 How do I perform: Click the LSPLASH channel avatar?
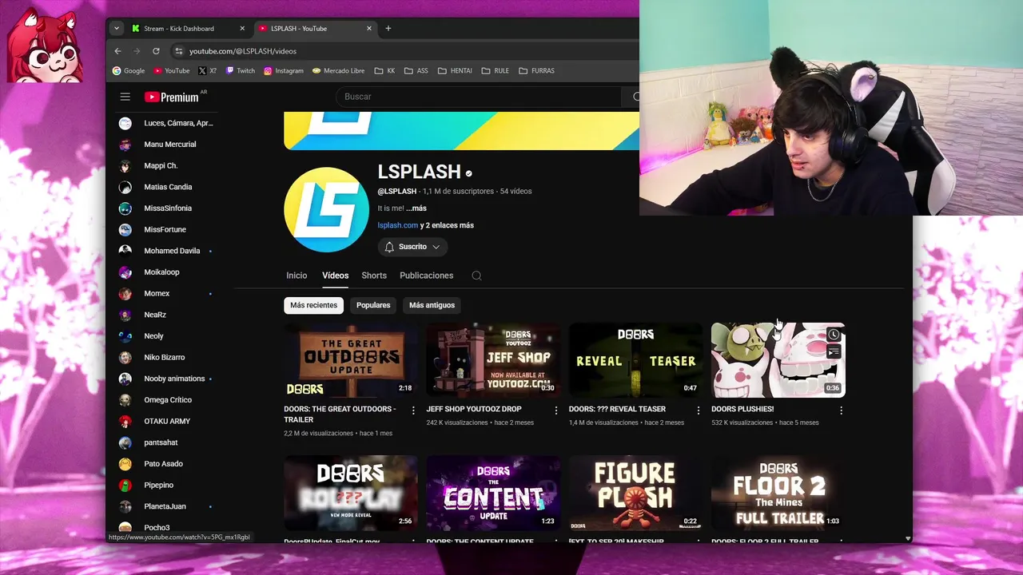point(326,210)
